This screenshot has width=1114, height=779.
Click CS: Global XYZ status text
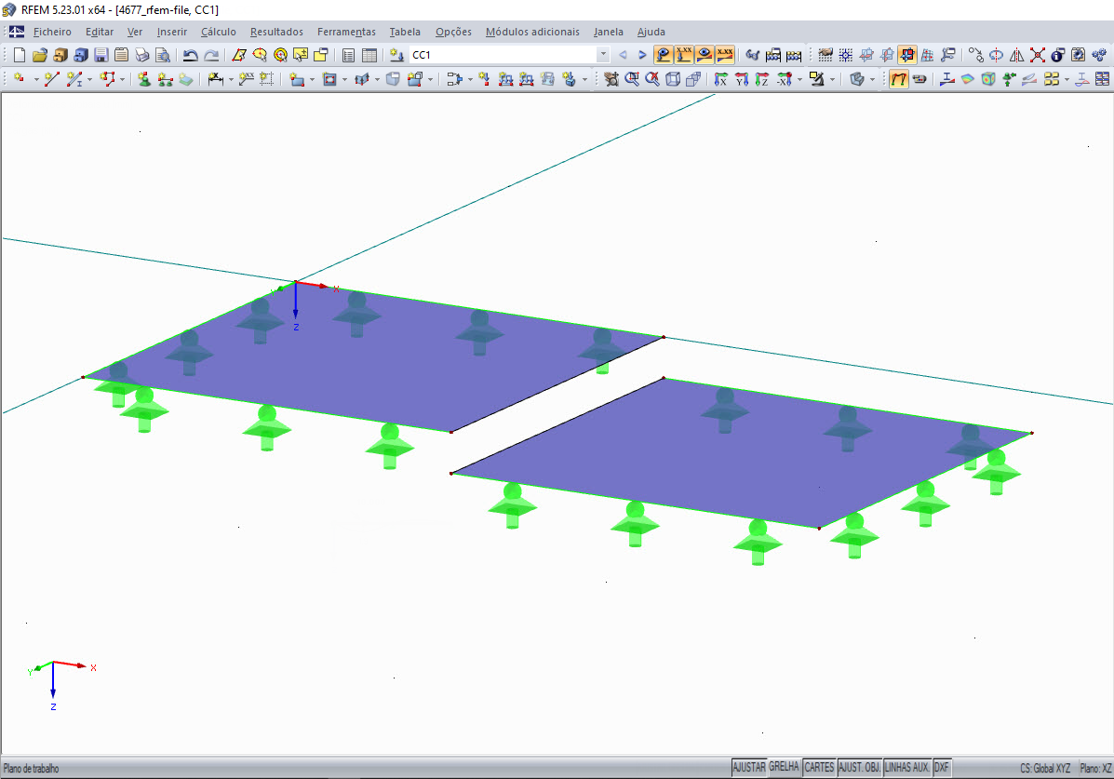click(x=1045, y=769)
